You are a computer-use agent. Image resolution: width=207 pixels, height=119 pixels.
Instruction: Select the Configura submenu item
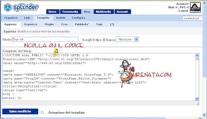78,18
